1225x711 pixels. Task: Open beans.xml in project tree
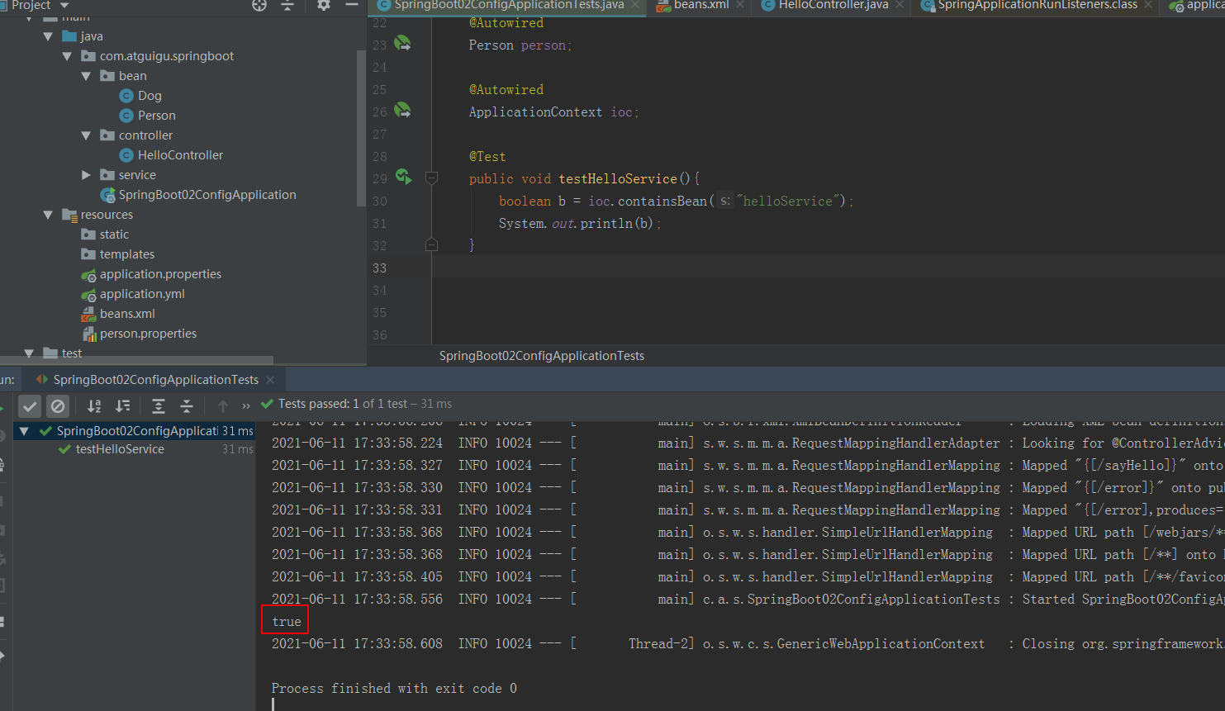click(127, 314)
